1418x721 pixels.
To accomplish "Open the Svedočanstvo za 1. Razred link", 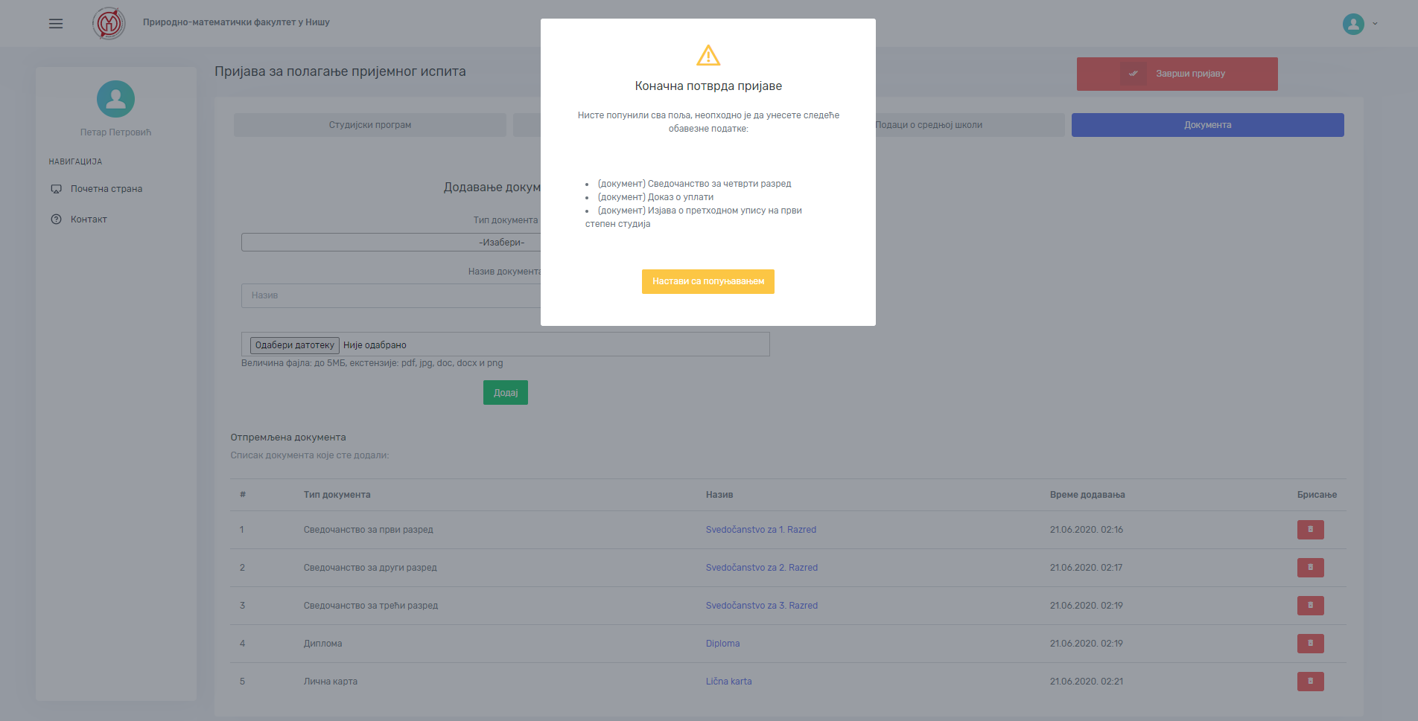I will click(760, 530).
